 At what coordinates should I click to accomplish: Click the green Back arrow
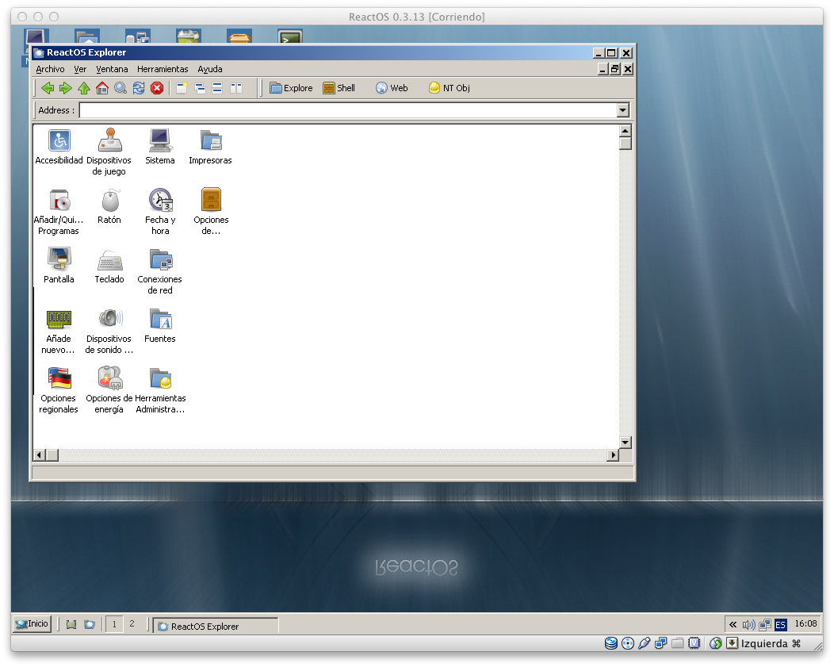click(48, 88)
